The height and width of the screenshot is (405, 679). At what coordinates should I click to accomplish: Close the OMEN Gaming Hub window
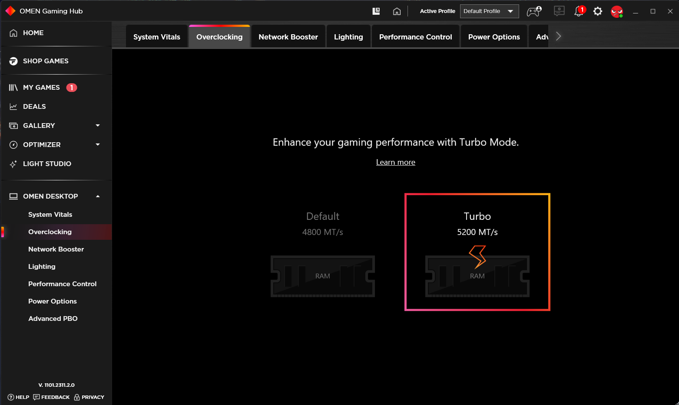(x=670, y=11)
